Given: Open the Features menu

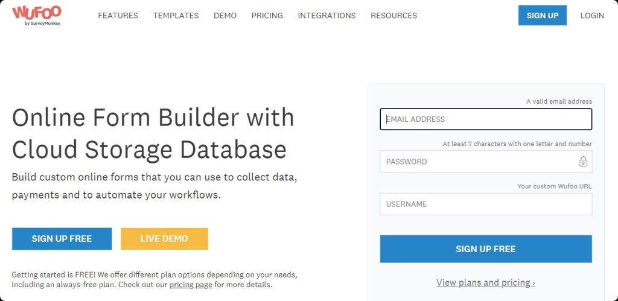Looking at the screenshot, I should pos(118,16).
